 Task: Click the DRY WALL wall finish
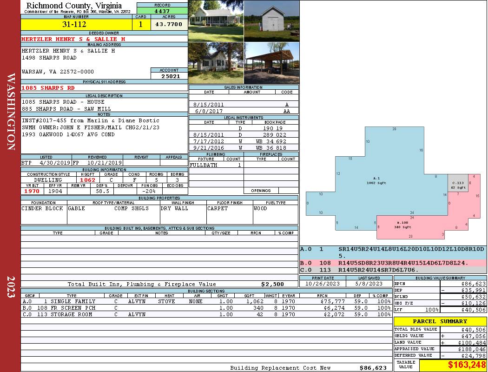[174, 209]
